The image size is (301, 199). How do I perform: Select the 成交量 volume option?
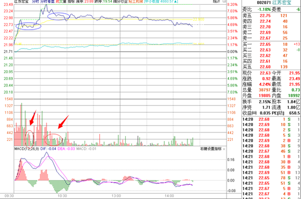click(61, 2)
